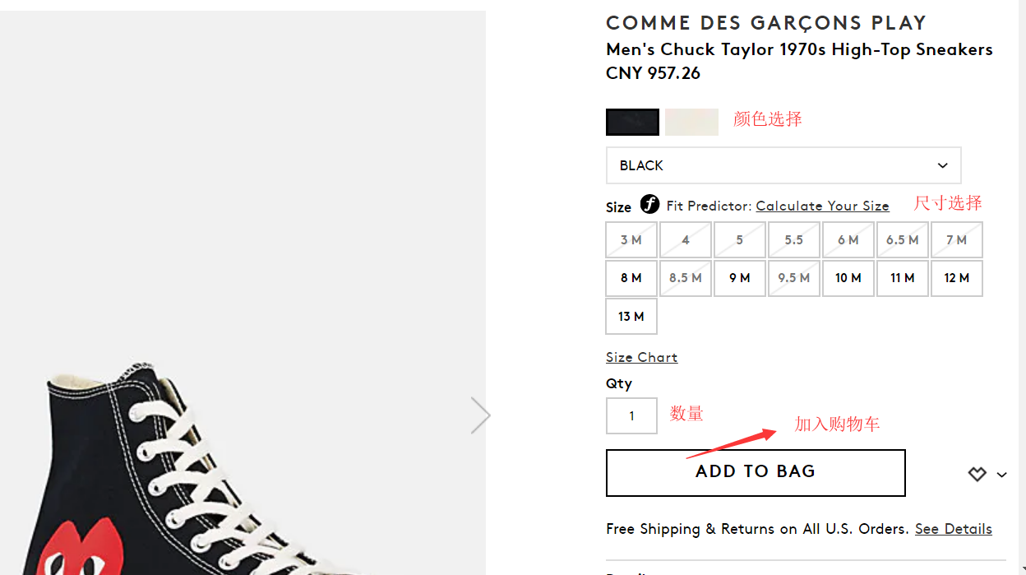1026x575 pixels.
Task: Pick size 13 M
Action: pos(631,317)
